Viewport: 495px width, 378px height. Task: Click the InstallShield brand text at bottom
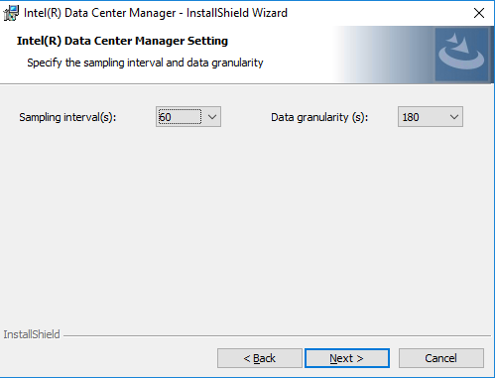[x=32, y=334]
